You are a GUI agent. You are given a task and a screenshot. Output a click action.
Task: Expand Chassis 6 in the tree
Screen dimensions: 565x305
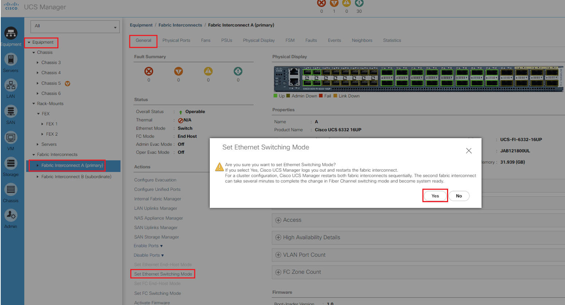coord(38,94)
